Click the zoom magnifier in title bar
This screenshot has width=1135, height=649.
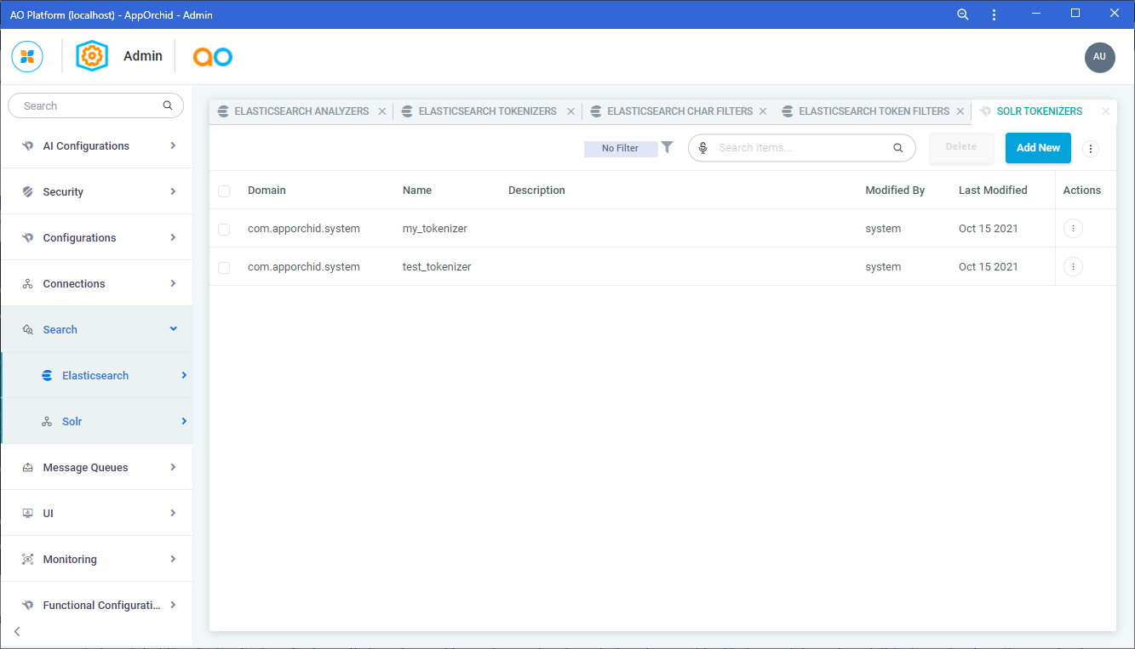coord(963,14)
